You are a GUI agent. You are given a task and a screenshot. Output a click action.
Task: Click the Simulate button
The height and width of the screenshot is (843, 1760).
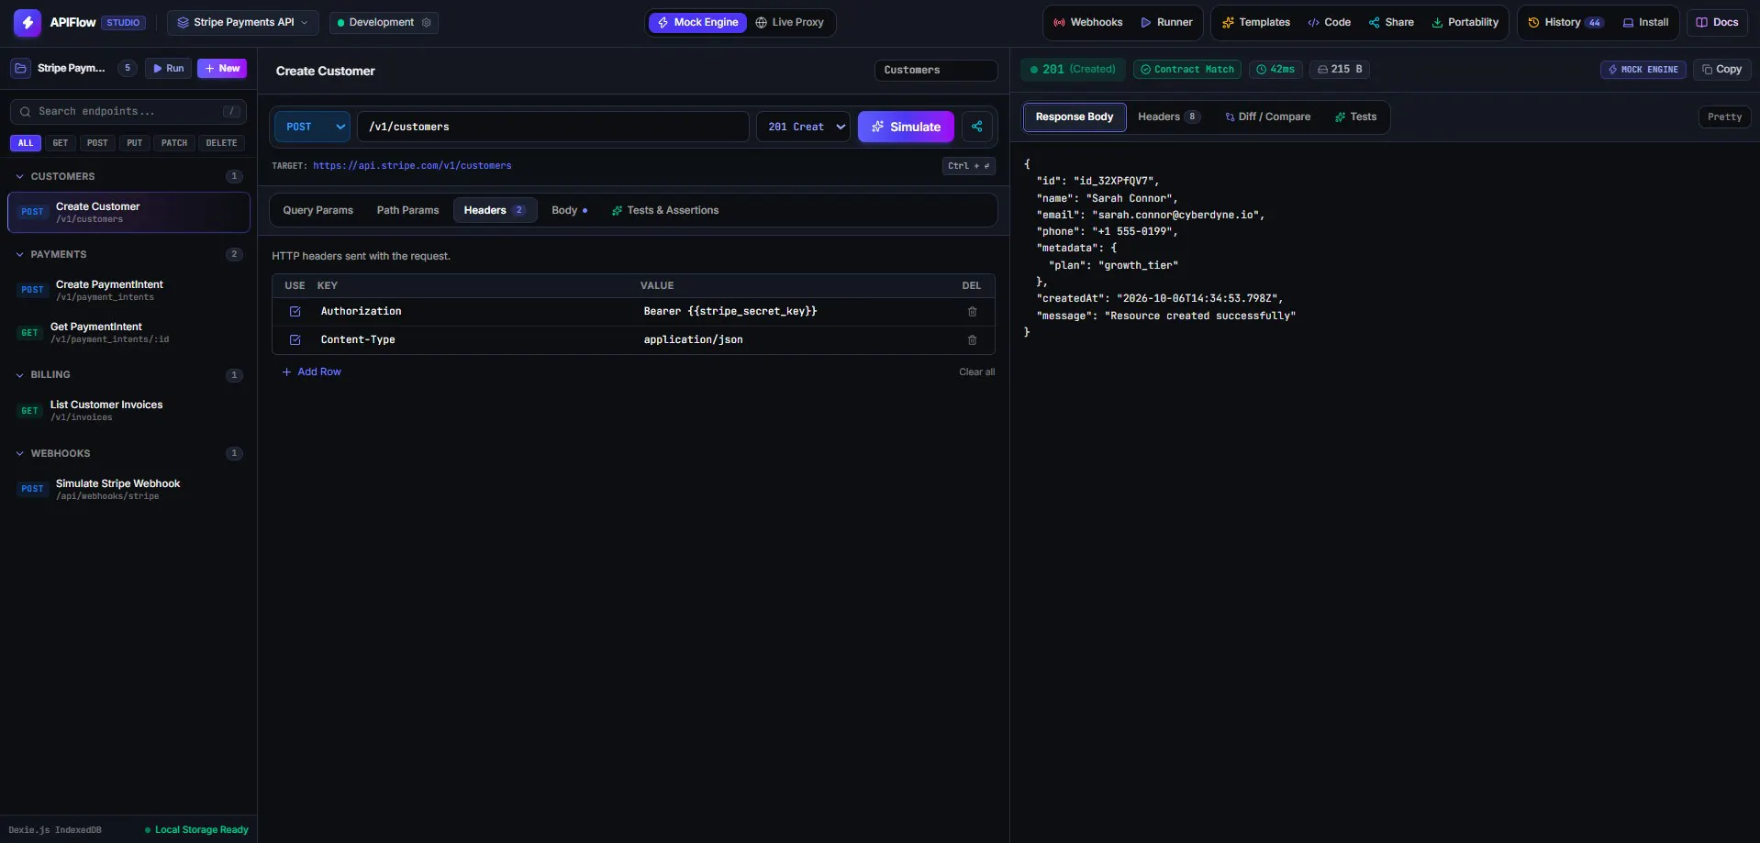pyautogui.click(x=906, y=127)
